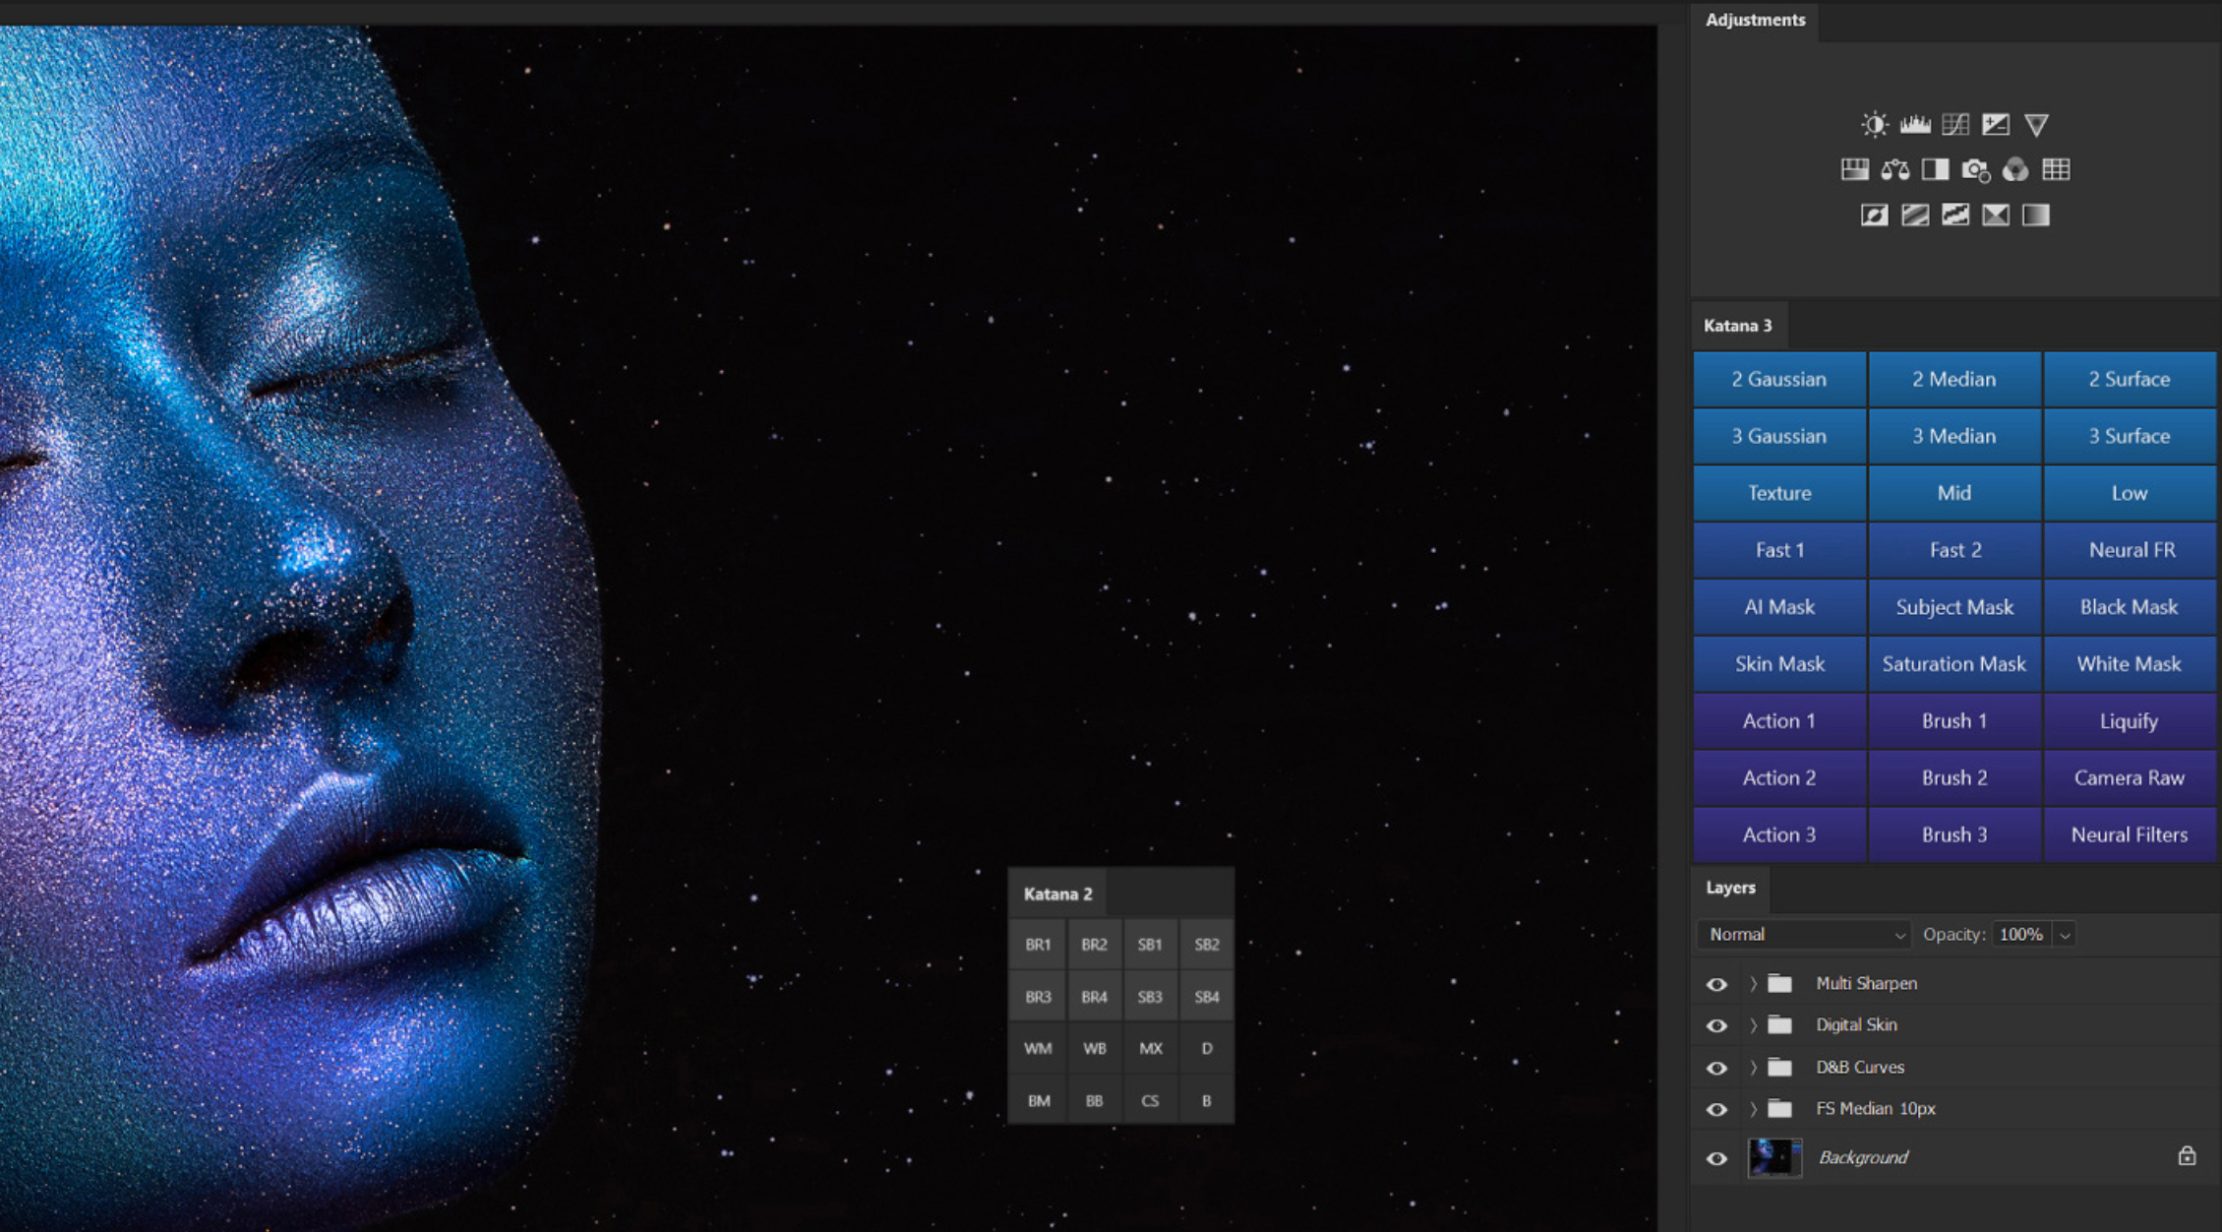Open the Normal blend mode dropdown
This screenshot has width=2222, height=1232.
pos(1804,935)
